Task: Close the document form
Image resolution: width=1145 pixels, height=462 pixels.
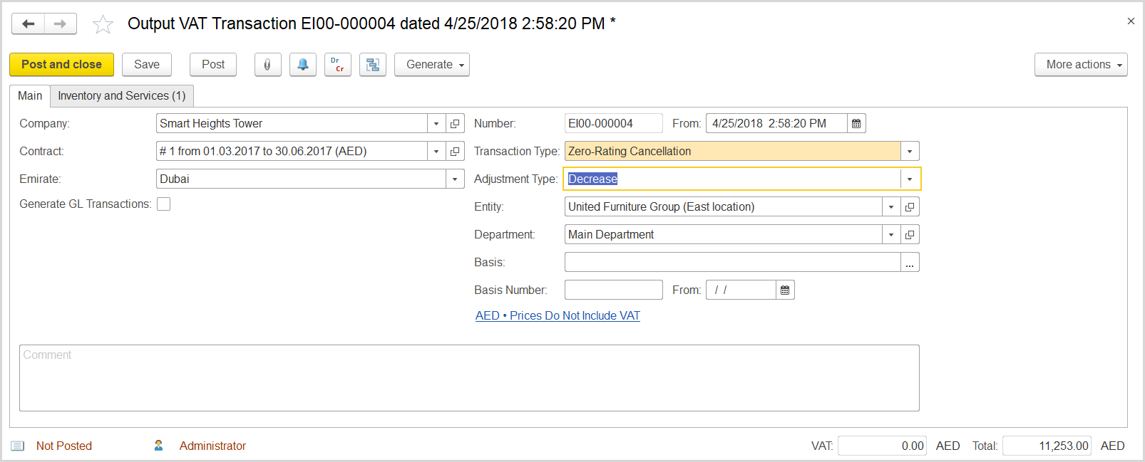Action: coord(1131,21)
